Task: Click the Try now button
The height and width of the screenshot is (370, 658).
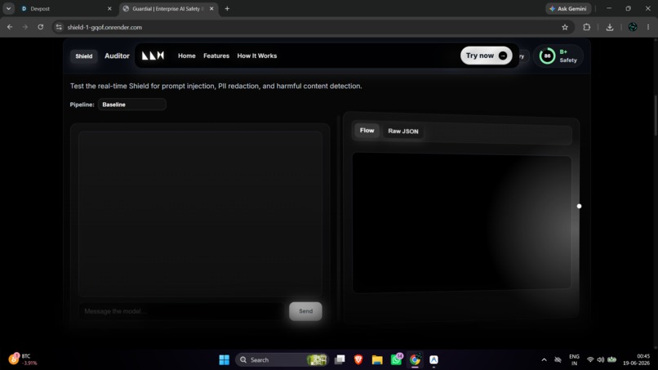Action: 486,56
